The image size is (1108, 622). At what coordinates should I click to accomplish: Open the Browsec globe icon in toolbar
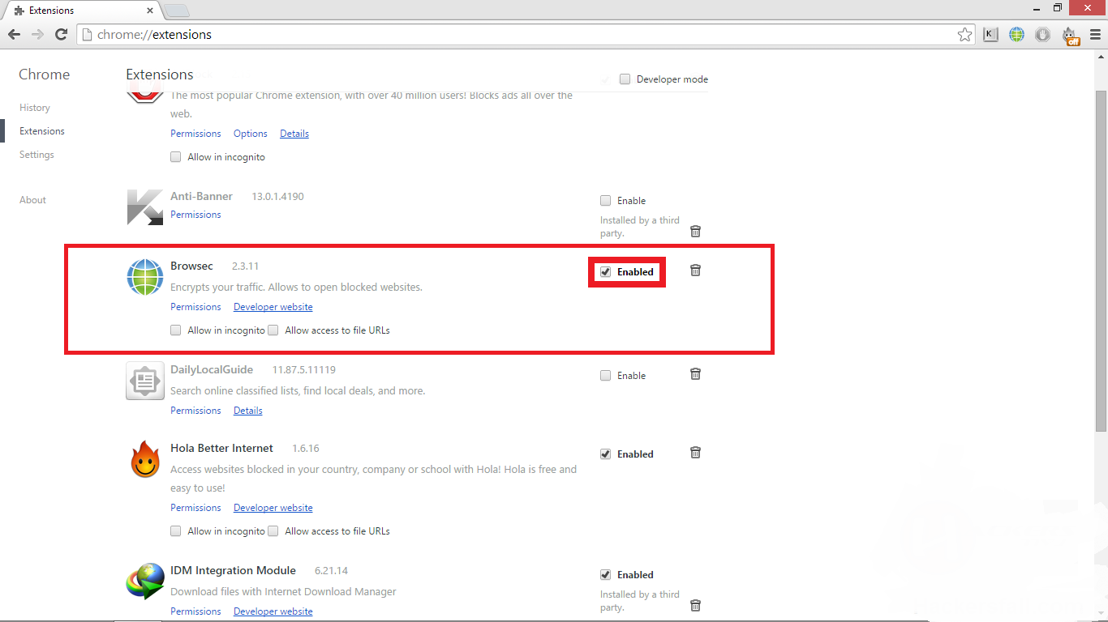pyautogui.click(x=1016, y=35)
